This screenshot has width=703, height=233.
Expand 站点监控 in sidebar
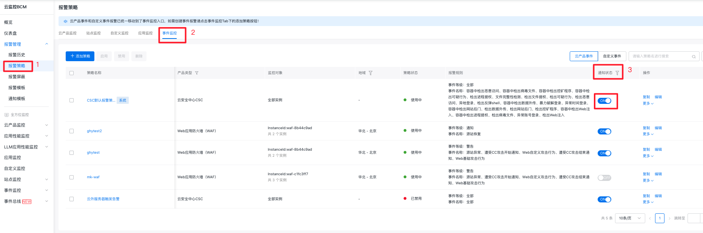point(47,179)
